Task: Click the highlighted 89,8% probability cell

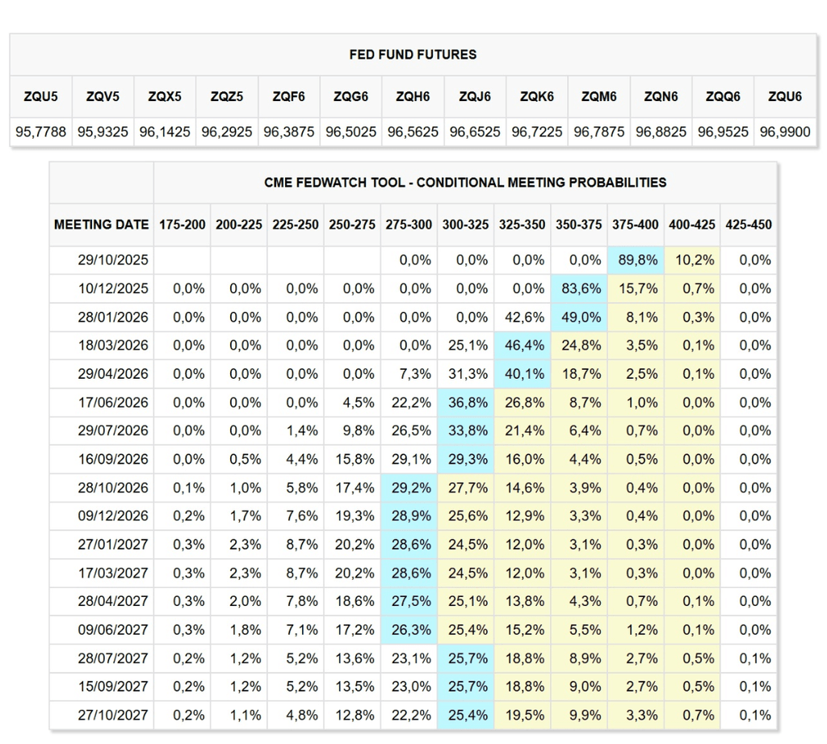Action: [x=636, y=261]
